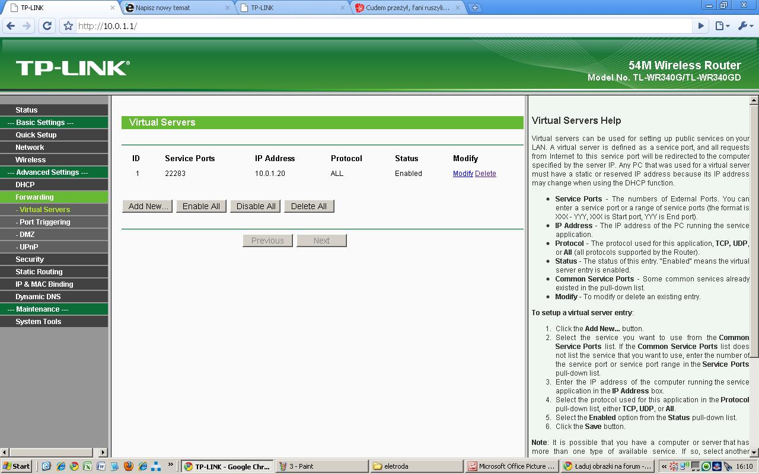Click Delete link for entry 1

[486, 174]
